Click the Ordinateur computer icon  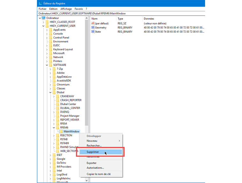44,18
